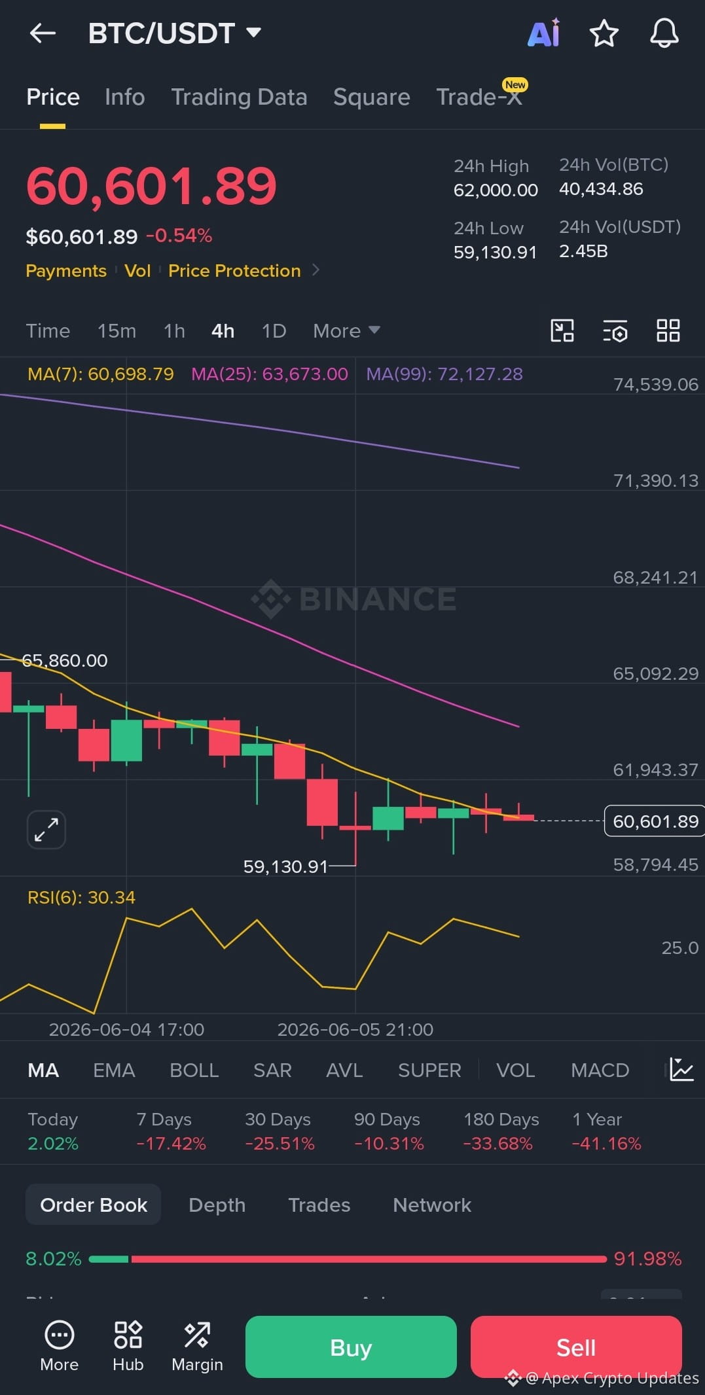Switch to the Trades tab
Screen dimensions: 705x1395
(x=319, y=1205)
